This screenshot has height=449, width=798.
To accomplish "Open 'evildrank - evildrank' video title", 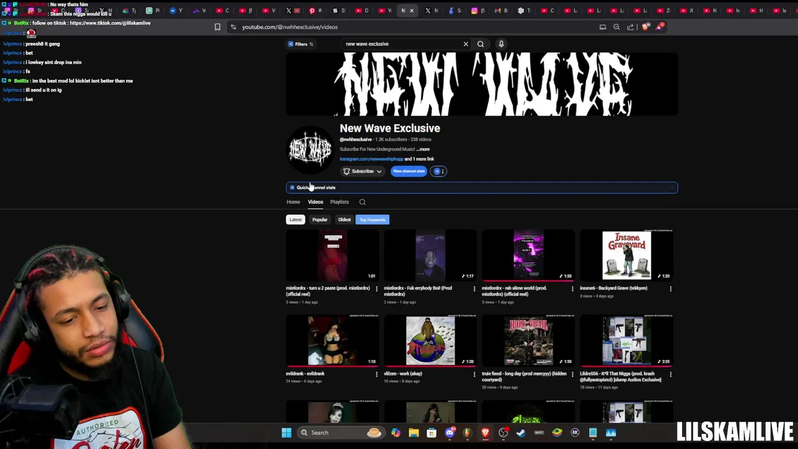I will point(305,374).
